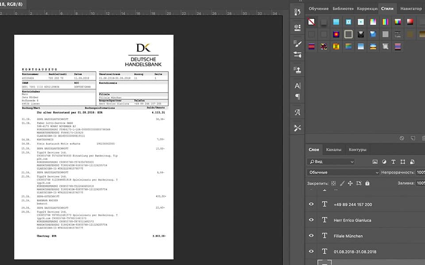Apply the solid light blue style swatch
The image size is (425, 265).
coord(336,22)
